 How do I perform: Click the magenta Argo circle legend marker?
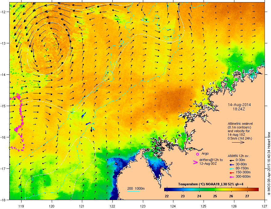(x=197, y=154)
